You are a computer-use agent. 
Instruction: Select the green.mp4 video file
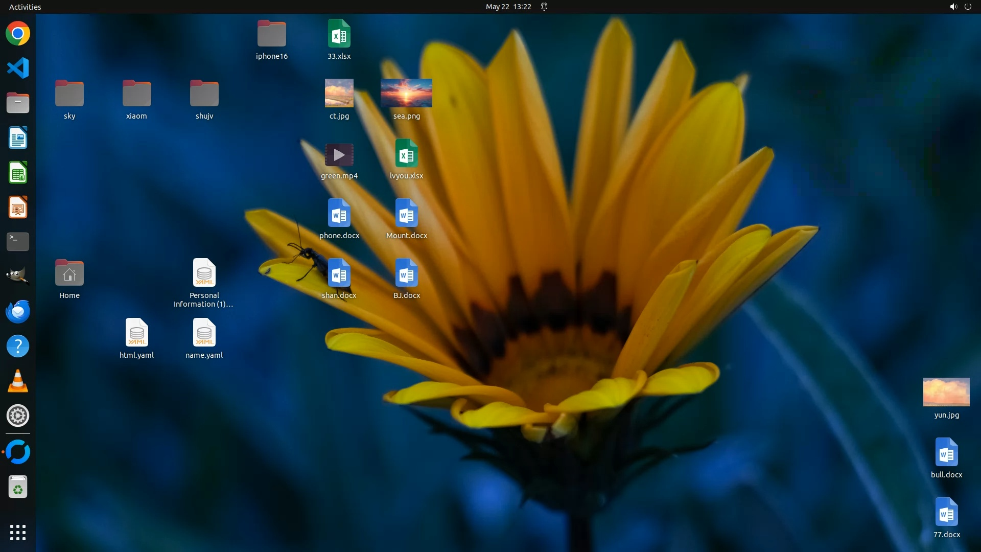[x=339, y=155]
